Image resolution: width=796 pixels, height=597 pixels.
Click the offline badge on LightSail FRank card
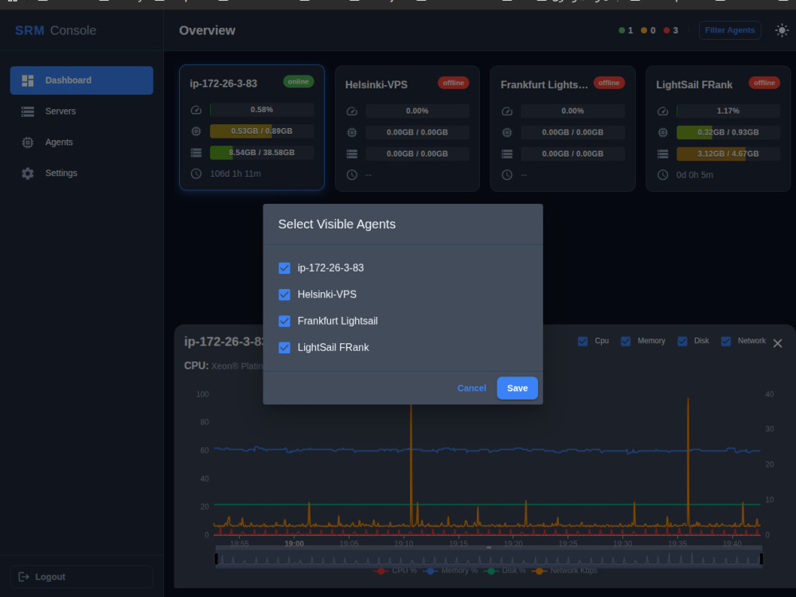pos(764,83)
